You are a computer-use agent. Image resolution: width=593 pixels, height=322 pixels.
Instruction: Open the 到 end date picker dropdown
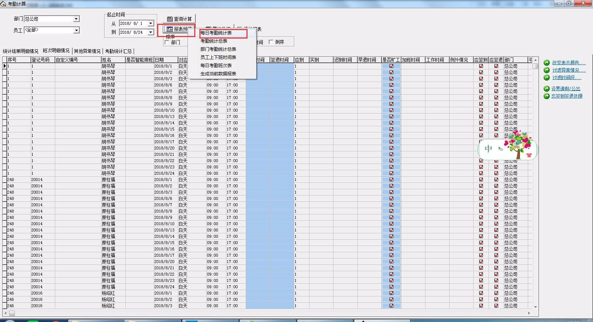(x=151, y=32)
